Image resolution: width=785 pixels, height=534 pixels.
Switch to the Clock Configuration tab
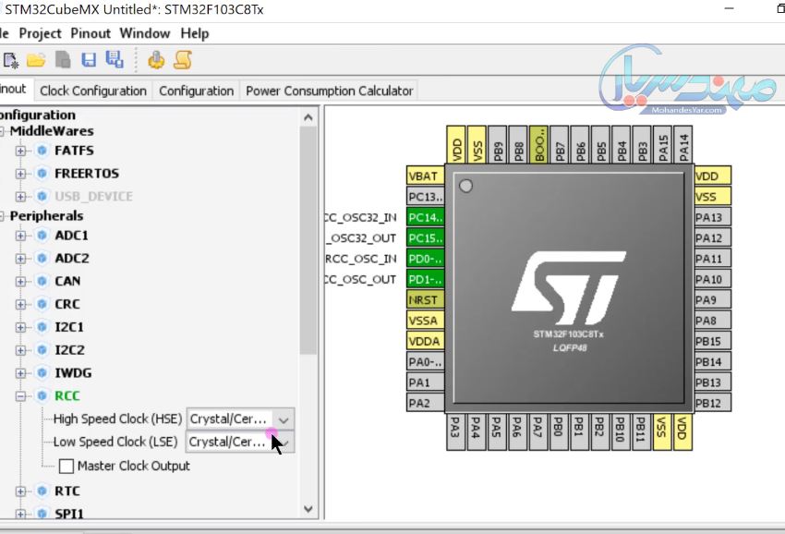(93, 90)
